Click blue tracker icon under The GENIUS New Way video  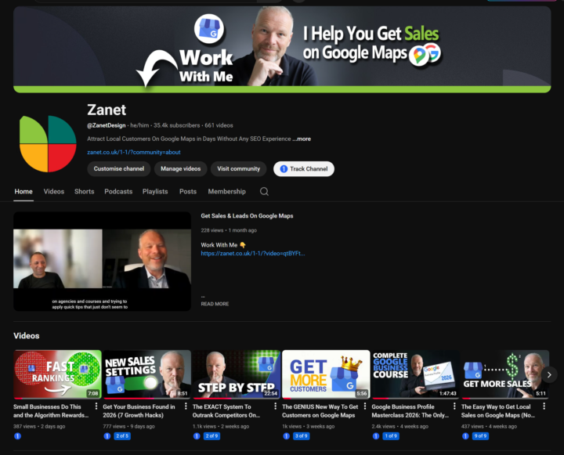tap(286, 436)
